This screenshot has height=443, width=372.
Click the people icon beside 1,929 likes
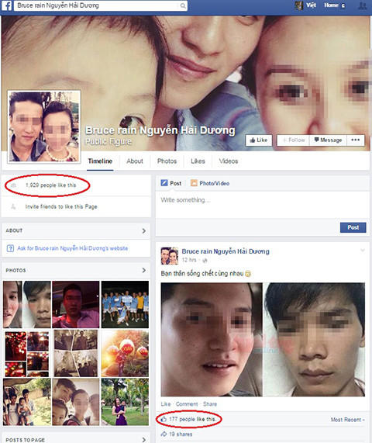pyautogui.click(x=13, y=185)
